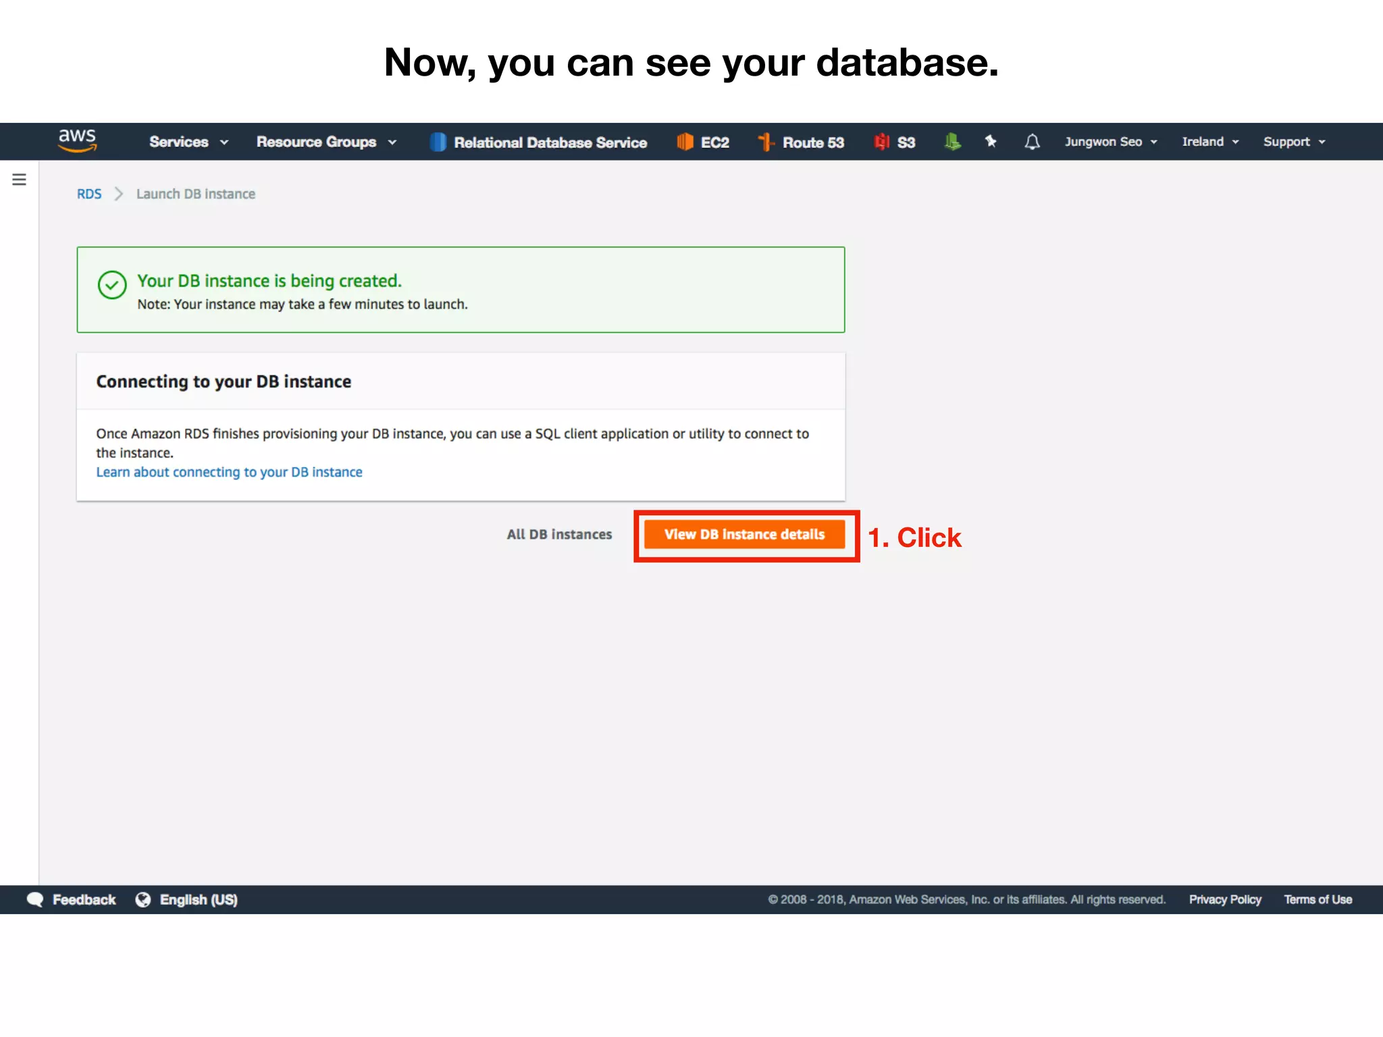Click View DB instance details button

coord(744,534)
